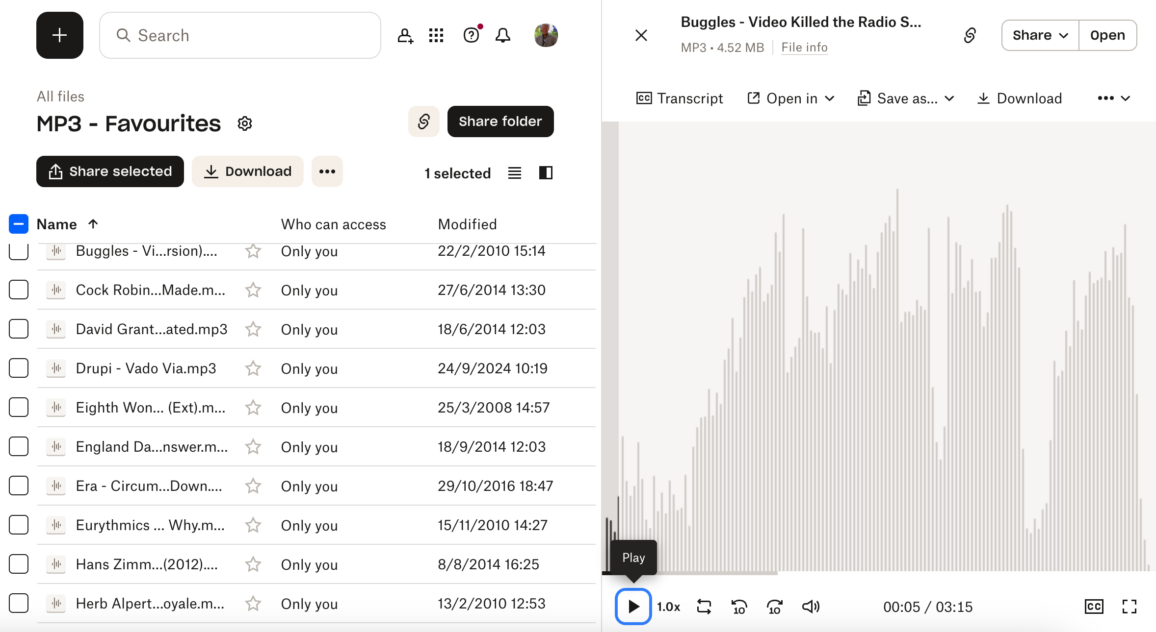Skip forward 10 seconds
This screenshot has width=1156, height=632.
[x=774, y=607]
